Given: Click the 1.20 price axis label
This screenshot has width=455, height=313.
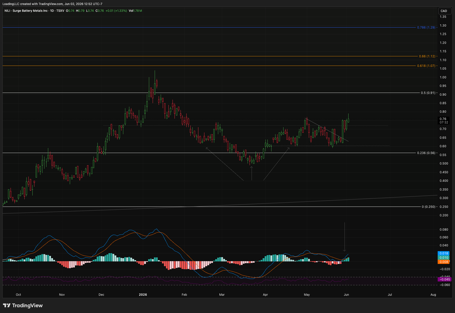Looking at the screenshot, I should pos(442,43).
